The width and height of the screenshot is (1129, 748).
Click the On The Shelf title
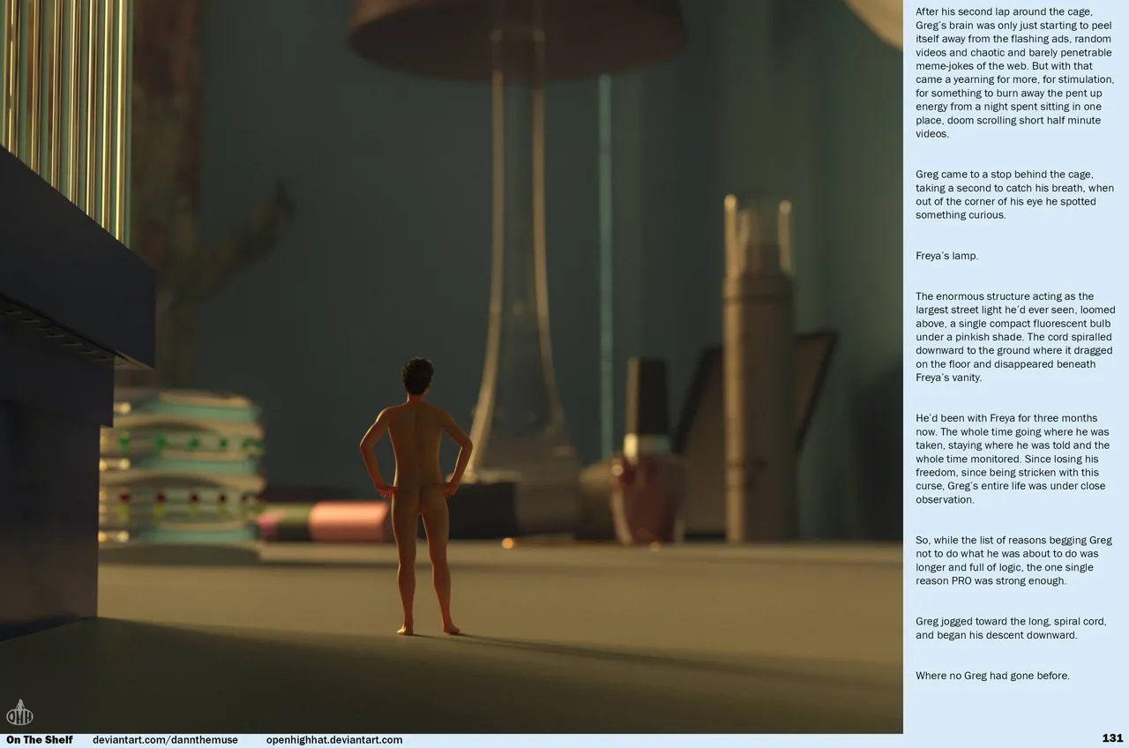(40, 740)
